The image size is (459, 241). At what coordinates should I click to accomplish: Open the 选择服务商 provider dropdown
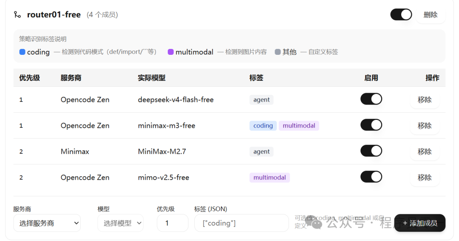(47, 223)
